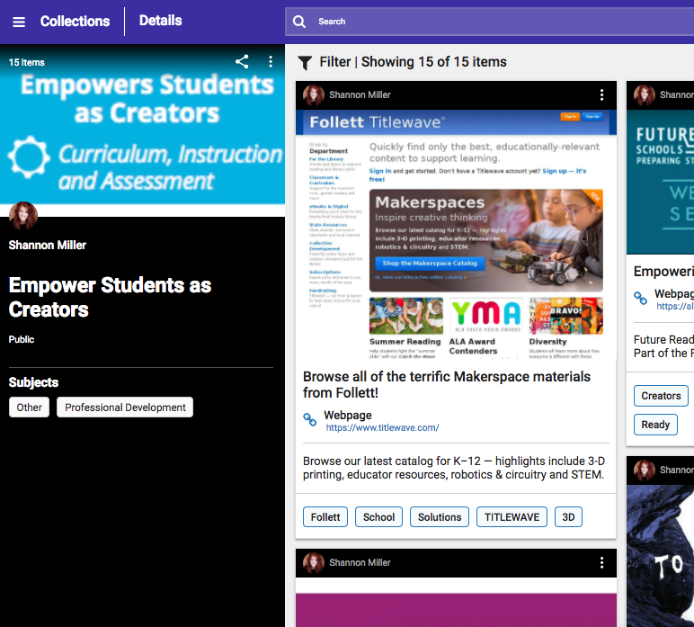Select the School tag
Image resolution: width=694 pixels, height=627 pixels.
tap(378, 517)
